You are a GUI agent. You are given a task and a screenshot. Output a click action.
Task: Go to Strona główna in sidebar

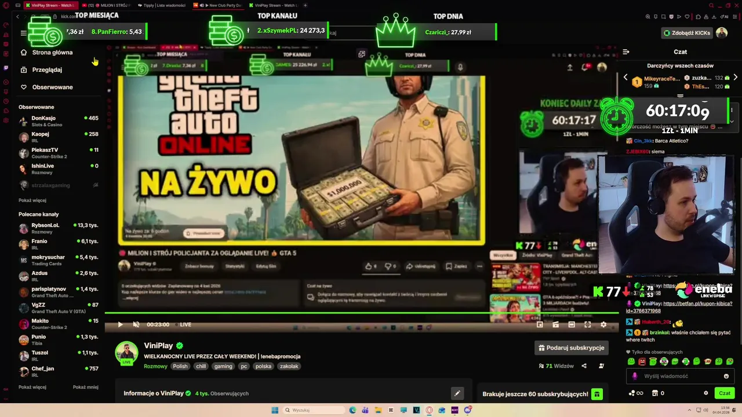pyautogui.click(x=52, y=52)
